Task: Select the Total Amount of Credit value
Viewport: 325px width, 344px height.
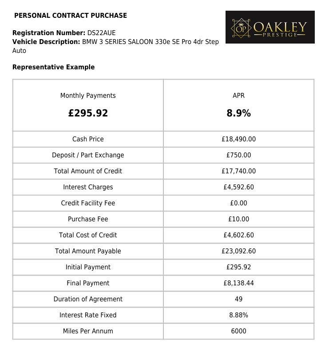Action: point(238,171)
